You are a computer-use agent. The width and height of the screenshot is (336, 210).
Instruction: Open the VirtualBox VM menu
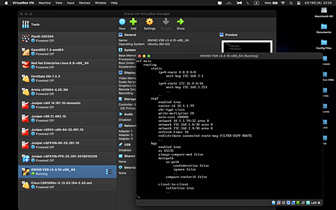pos(23,3)
